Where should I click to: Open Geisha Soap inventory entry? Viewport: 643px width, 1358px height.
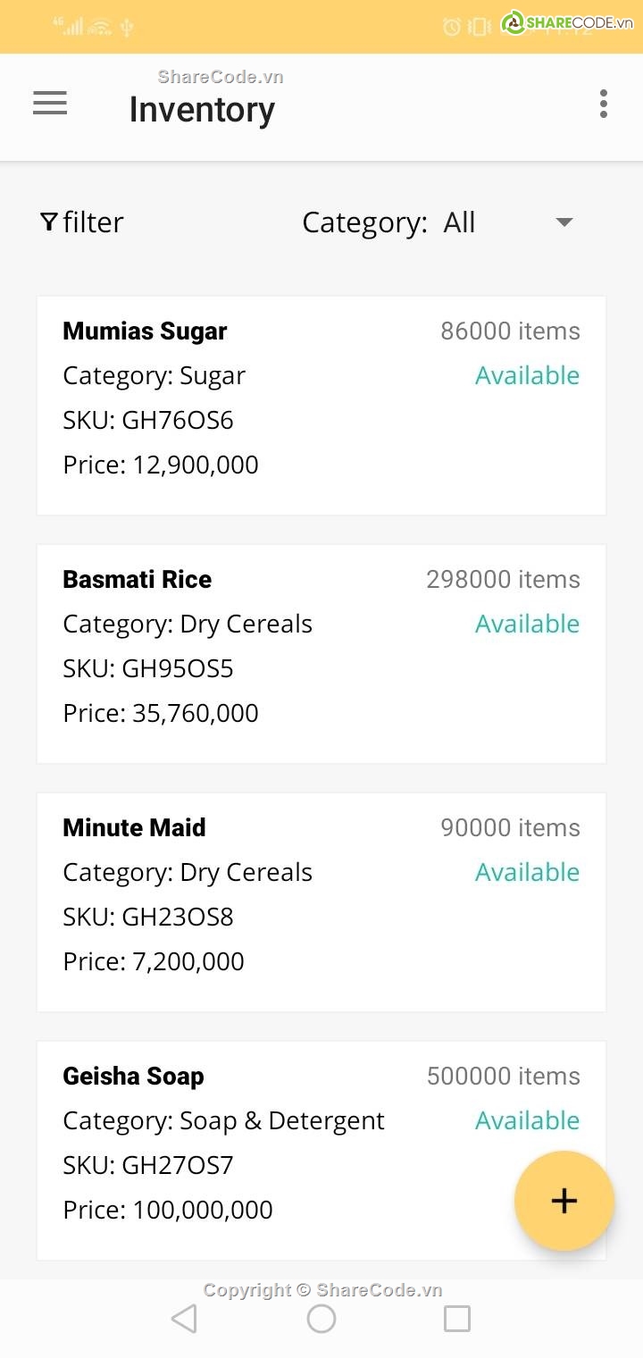pyautogui.click(x=321, y=1151)
